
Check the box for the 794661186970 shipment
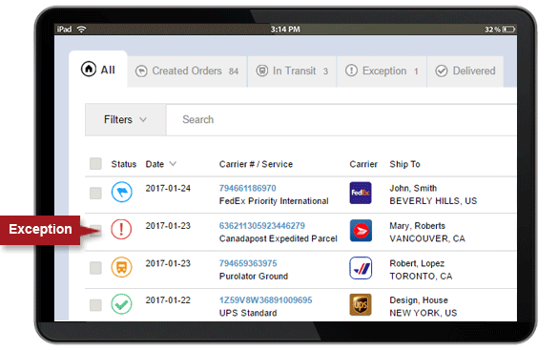(x=95, y=194)
